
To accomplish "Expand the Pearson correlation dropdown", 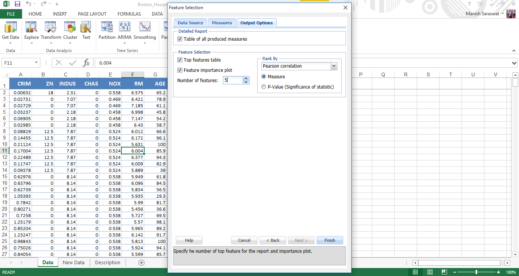I will 334,66.
